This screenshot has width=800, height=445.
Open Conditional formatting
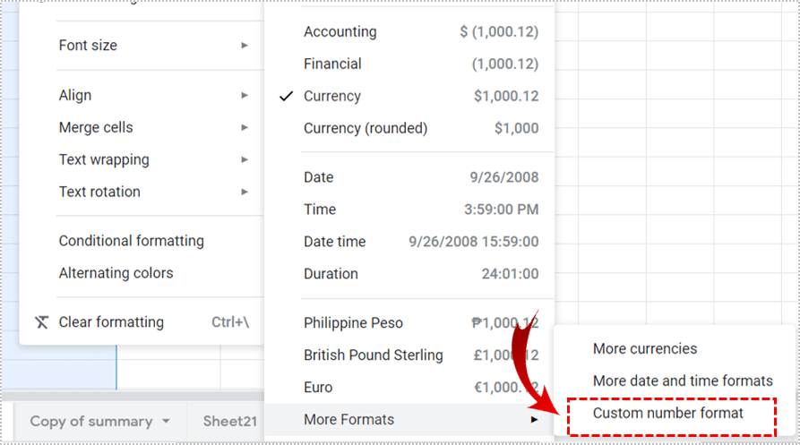(132, 241)
